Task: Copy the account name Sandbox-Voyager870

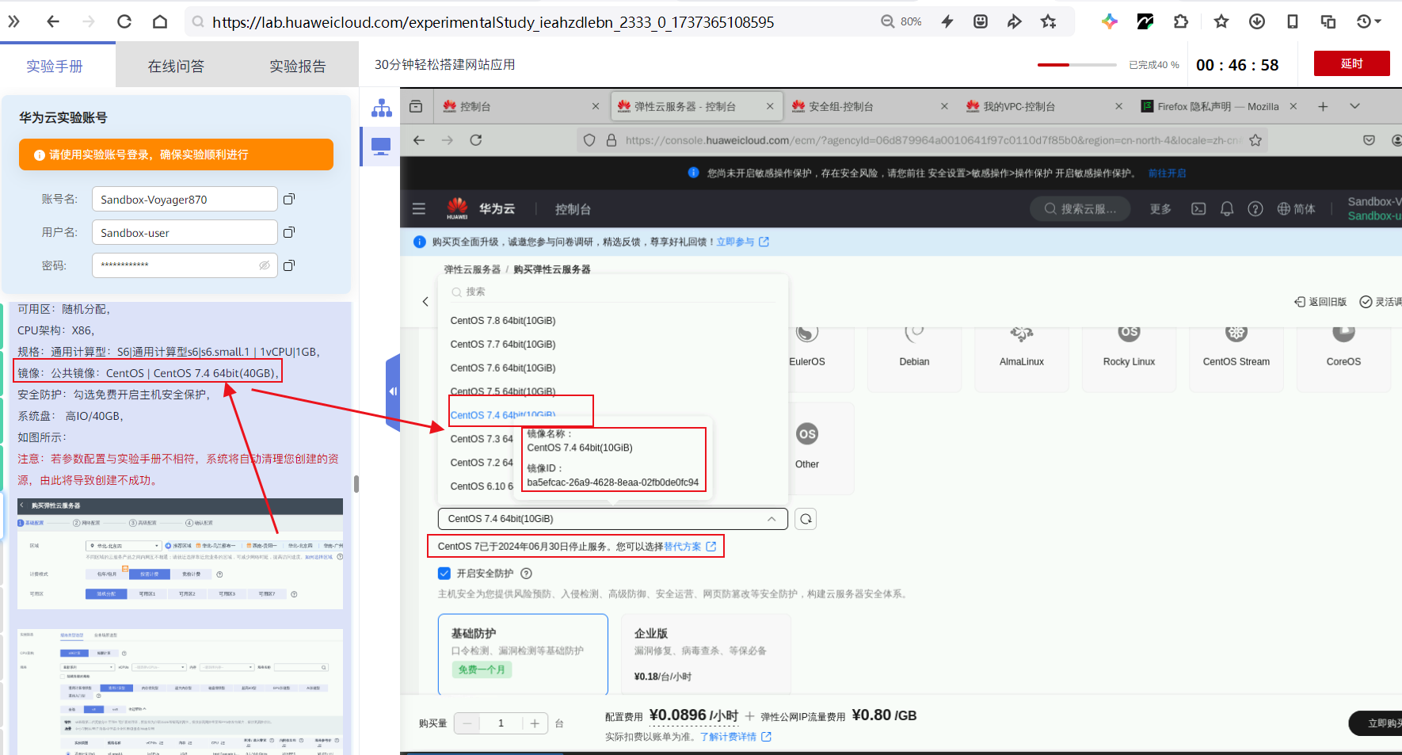Action: 289,199
